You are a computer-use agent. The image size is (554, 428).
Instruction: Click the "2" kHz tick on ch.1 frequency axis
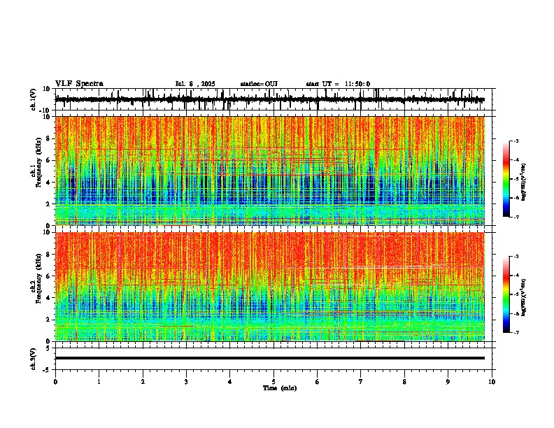[49, 204]
